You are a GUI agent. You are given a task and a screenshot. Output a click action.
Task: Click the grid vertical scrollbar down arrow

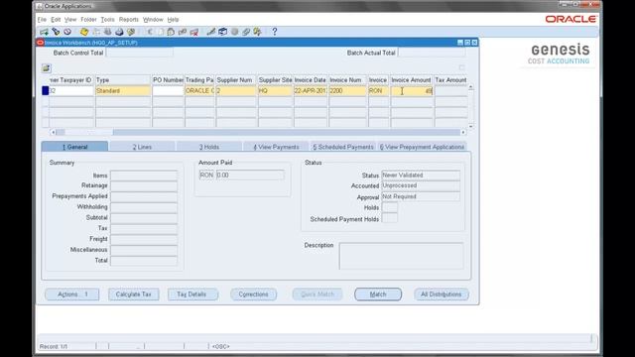(470, 126)
